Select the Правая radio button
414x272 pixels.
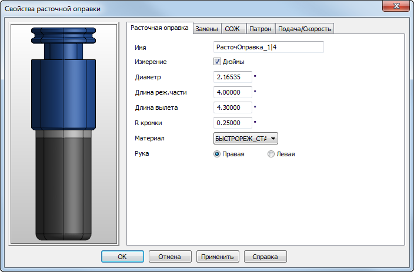[217, 154]
